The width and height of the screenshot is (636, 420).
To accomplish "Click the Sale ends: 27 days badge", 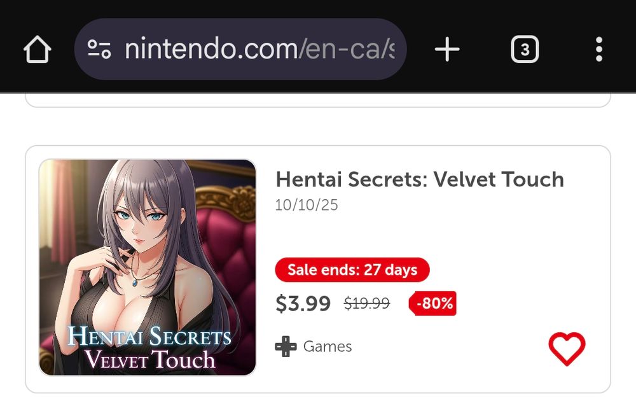I will click(x=352, y=270).
